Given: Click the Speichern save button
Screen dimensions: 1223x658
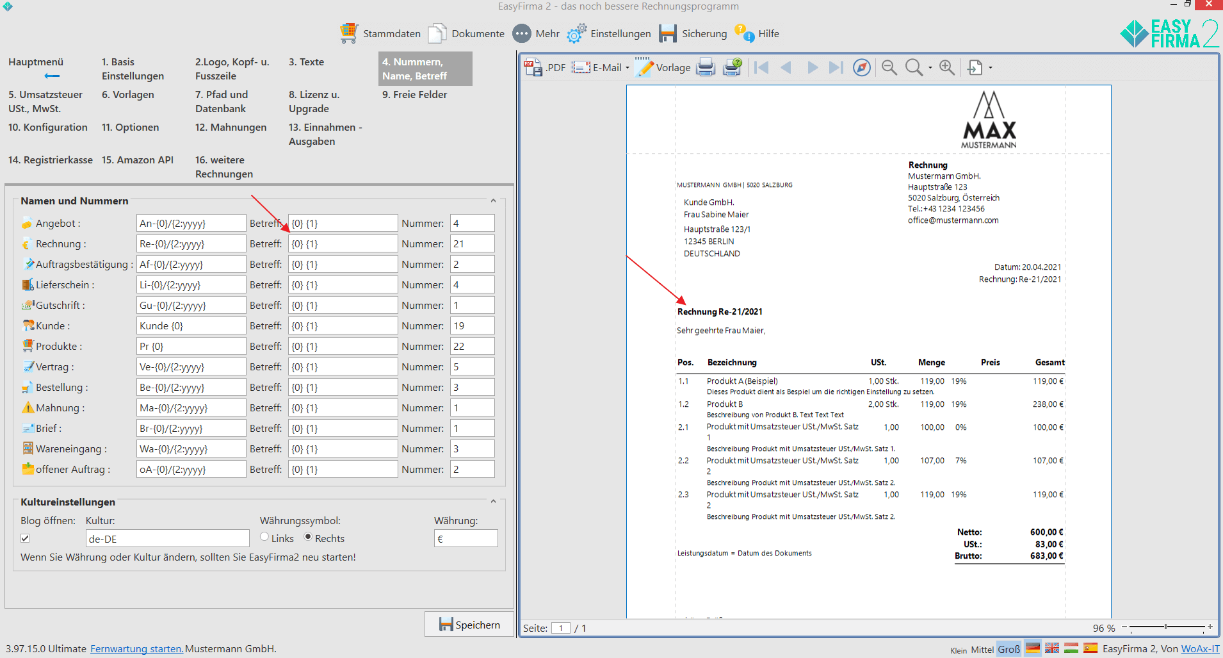Looking at the screenshot, I should pyautogui.click(x=469, y=624).
